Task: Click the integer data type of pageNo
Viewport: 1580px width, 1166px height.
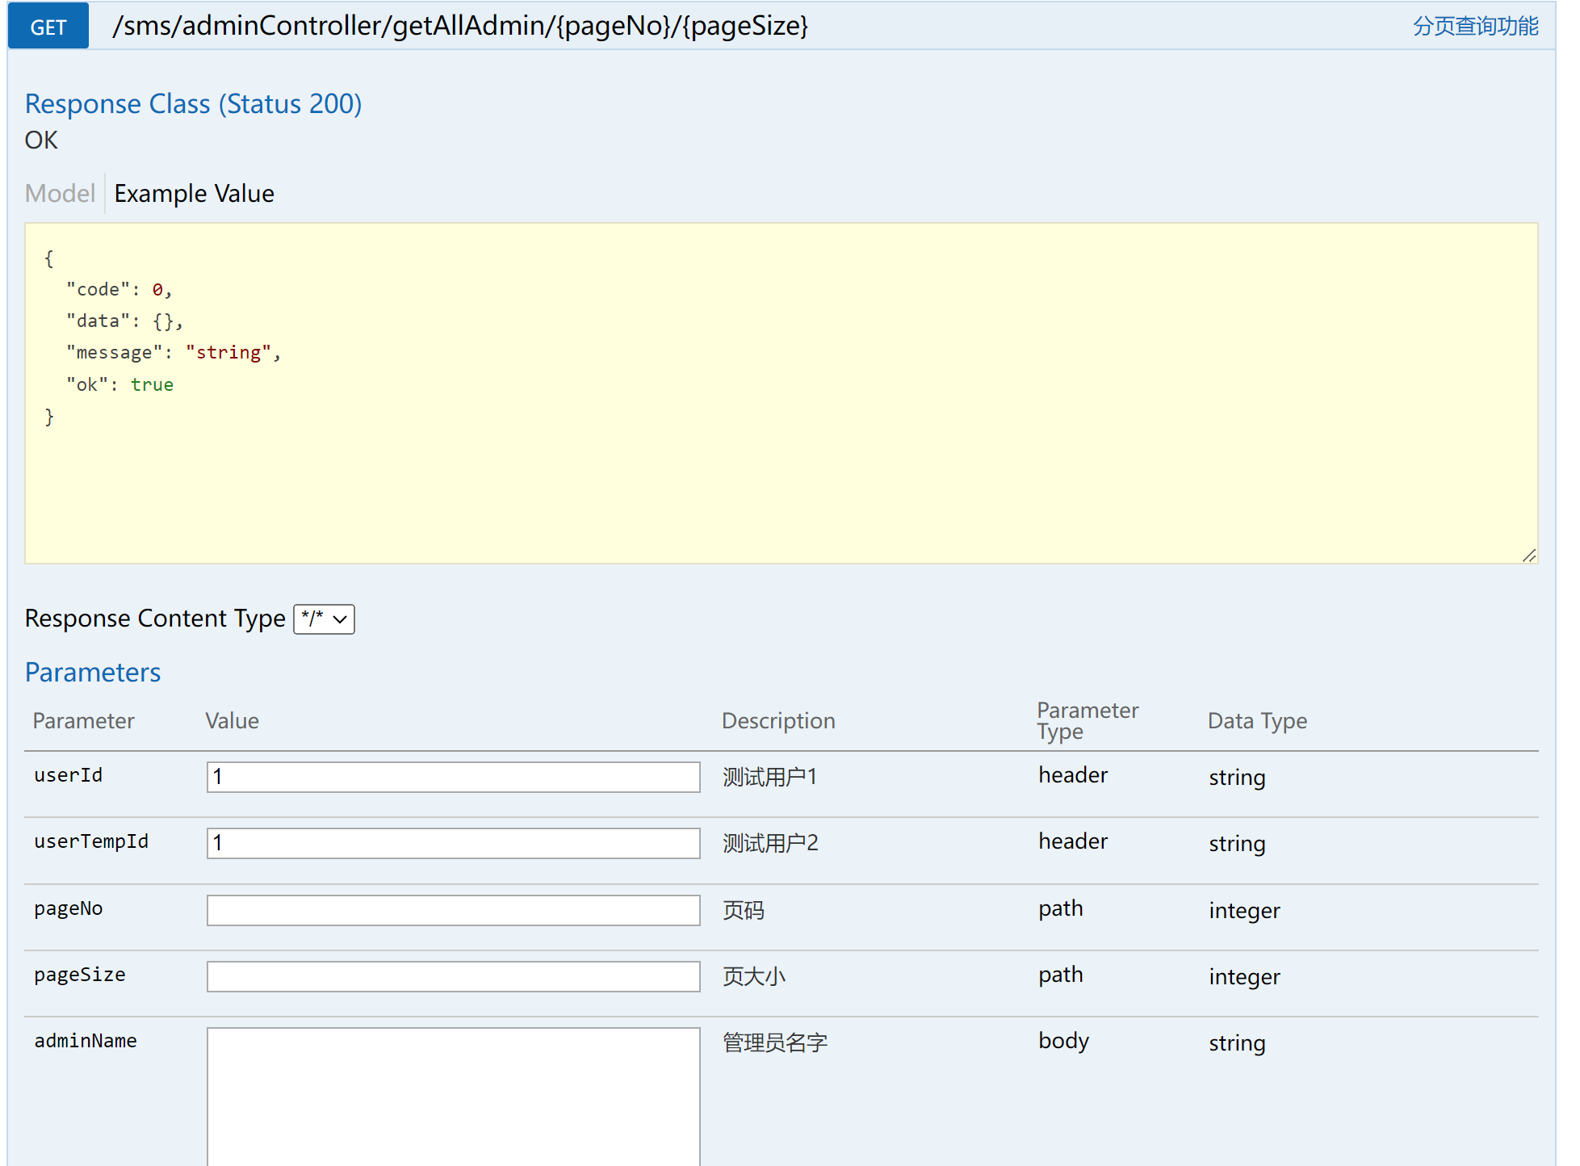Action: pyautogui.click(x=1244, y=911)
